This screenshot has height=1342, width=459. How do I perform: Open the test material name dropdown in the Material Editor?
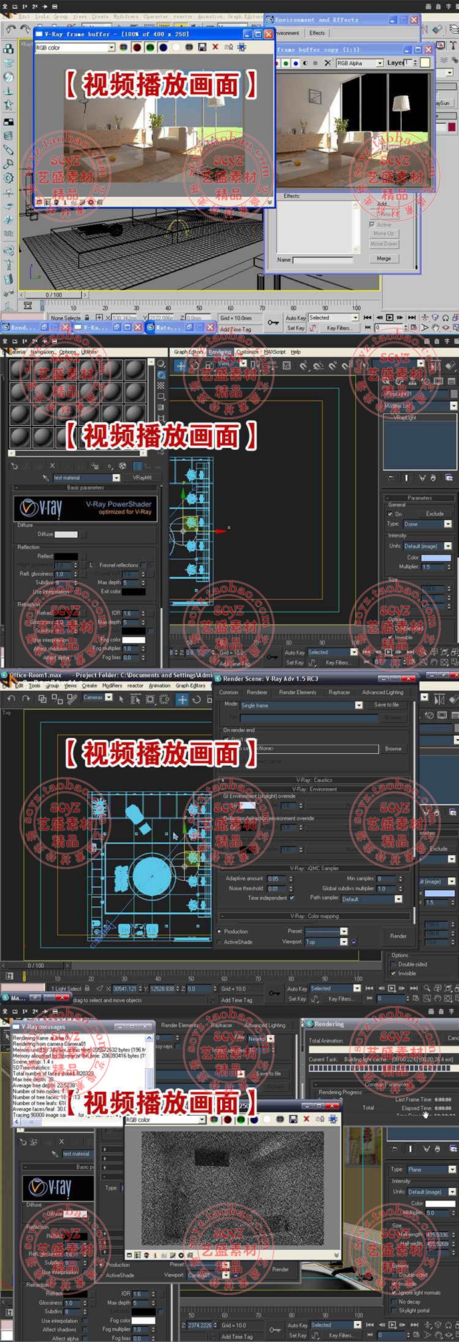pos(86,478)
